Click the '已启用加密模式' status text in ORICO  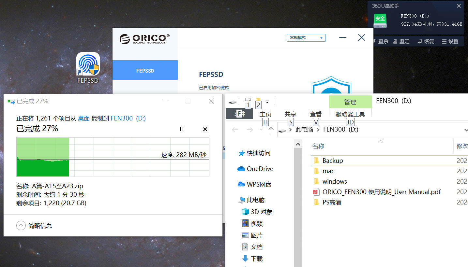click(214, 88)
